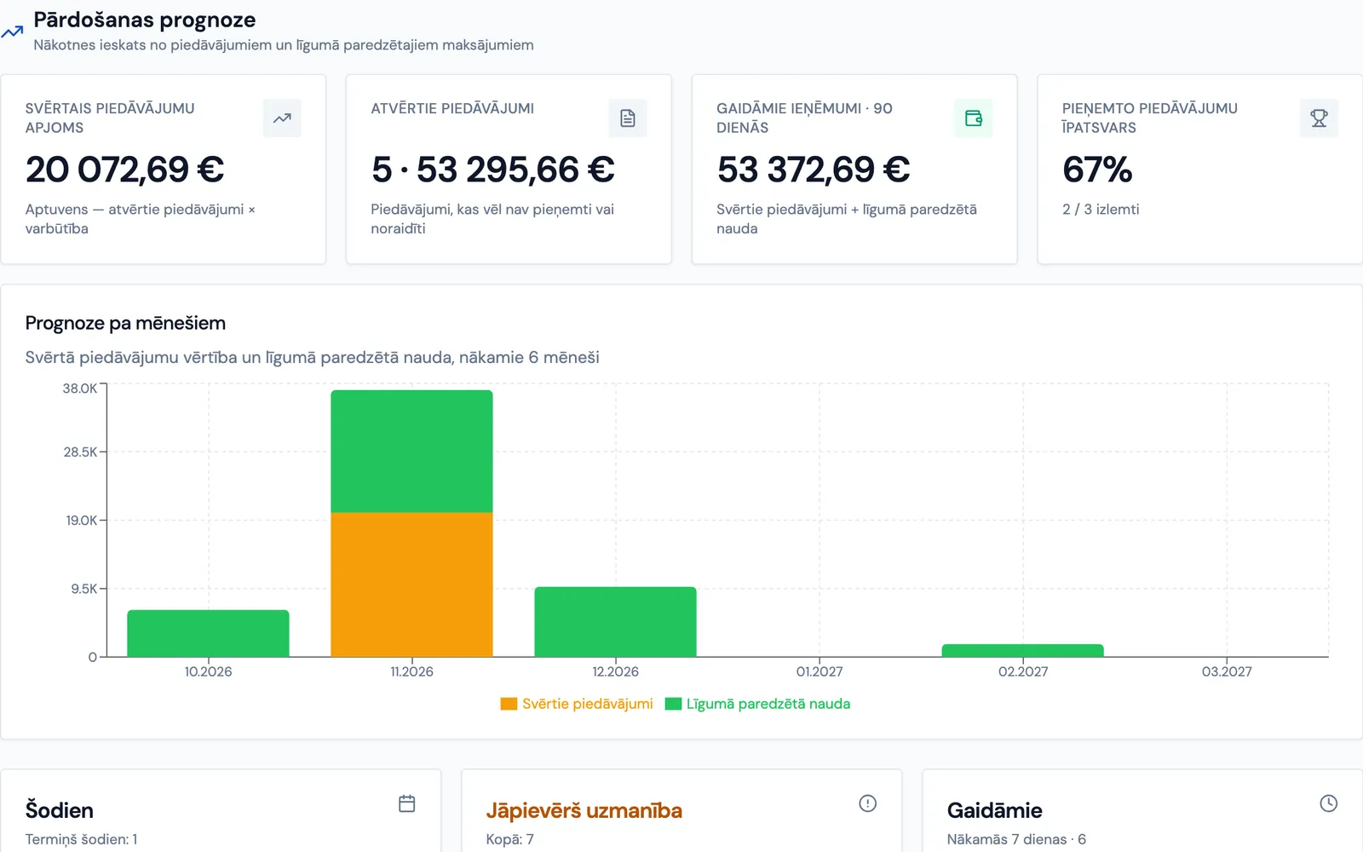Click the 53 372,69 € value
This screenshot has height=852, width=1363.
[x=814, y=170]
